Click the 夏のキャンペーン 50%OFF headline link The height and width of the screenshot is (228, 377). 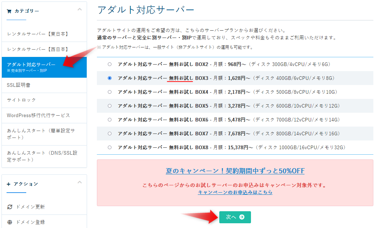click(235, 171)
